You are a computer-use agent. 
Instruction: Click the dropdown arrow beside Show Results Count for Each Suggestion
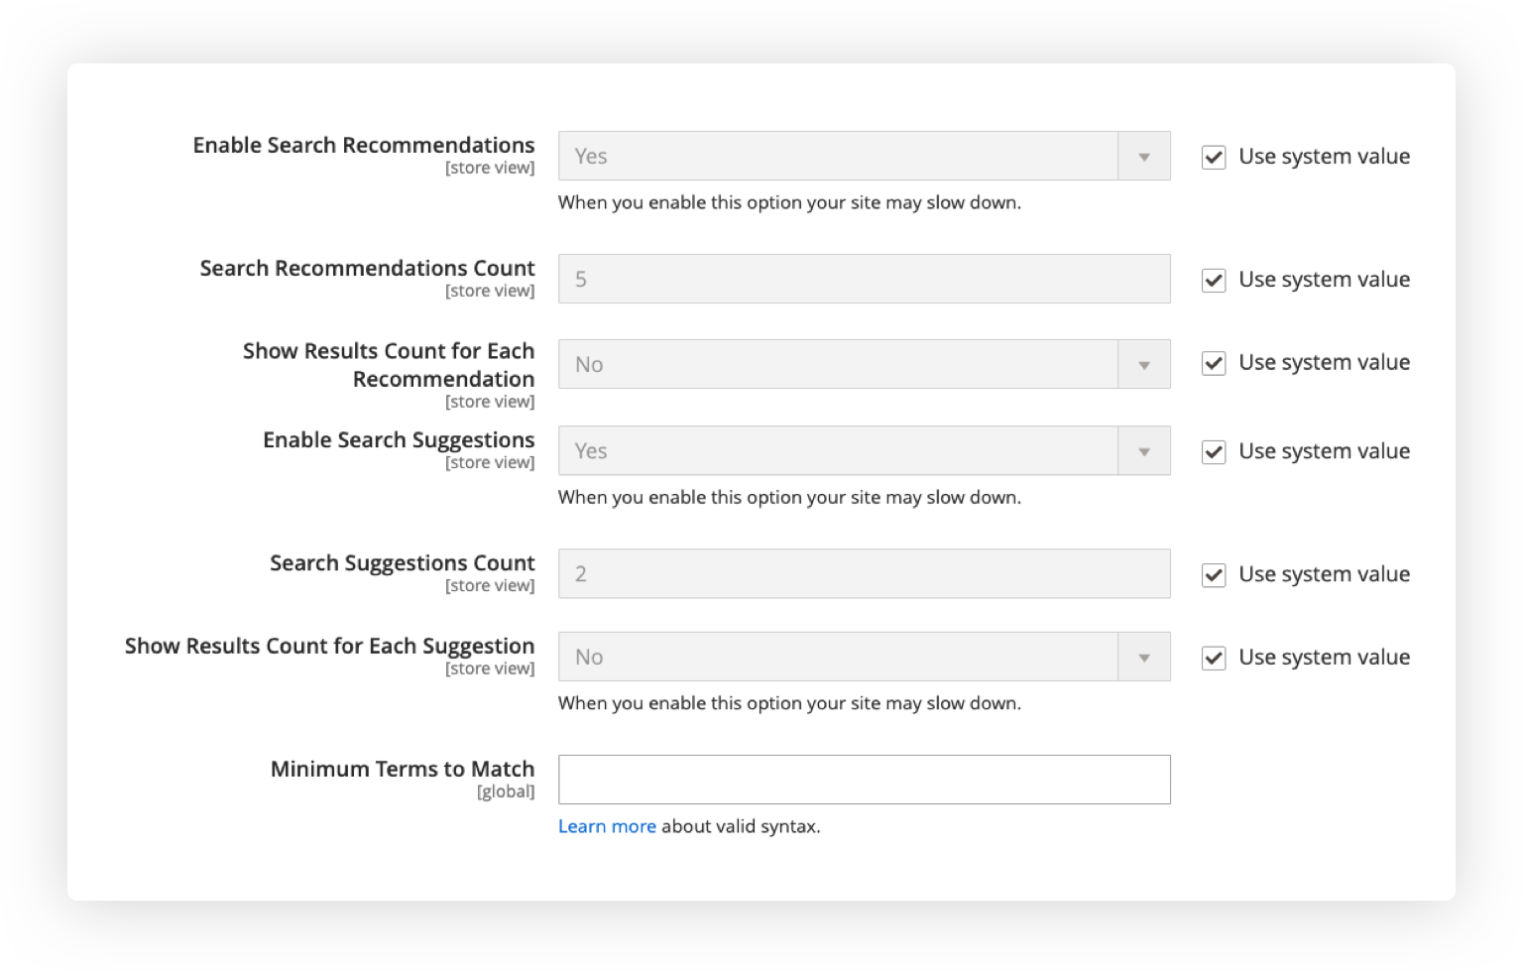point(1145,656)
